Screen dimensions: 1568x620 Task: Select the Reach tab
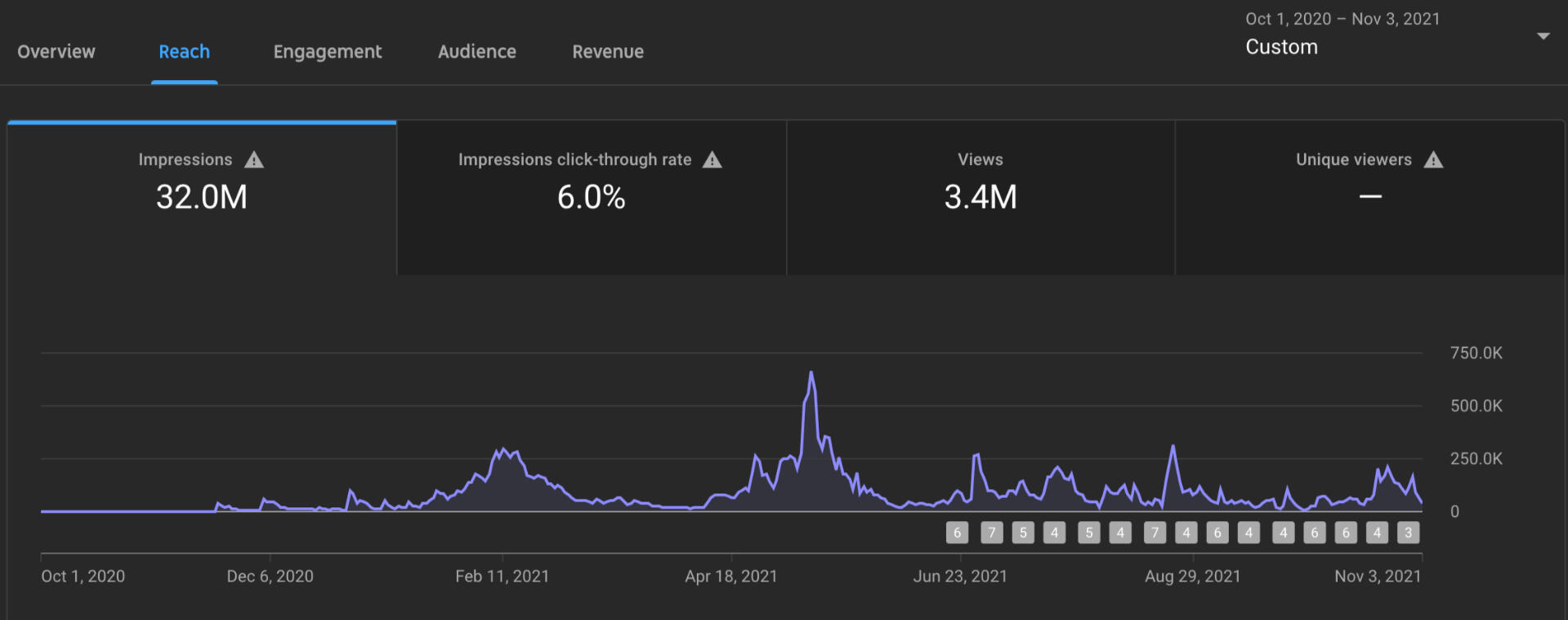[184, 51]
